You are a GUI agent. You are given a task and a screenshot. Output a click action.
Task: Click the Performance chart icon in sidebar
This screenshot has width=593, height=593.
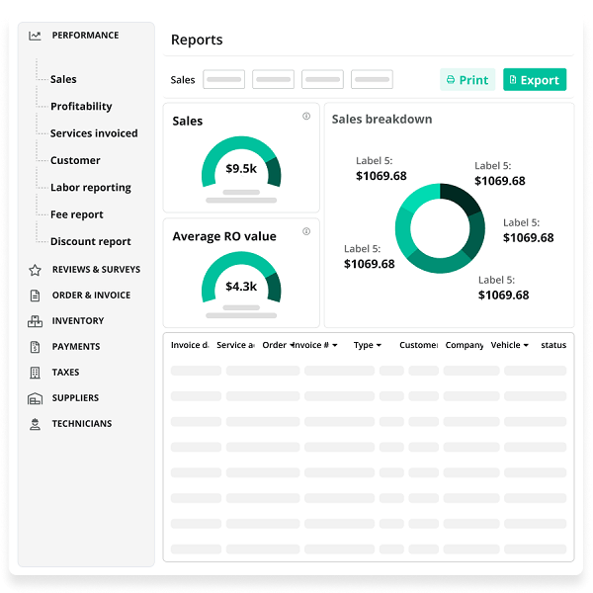[35, 36]
